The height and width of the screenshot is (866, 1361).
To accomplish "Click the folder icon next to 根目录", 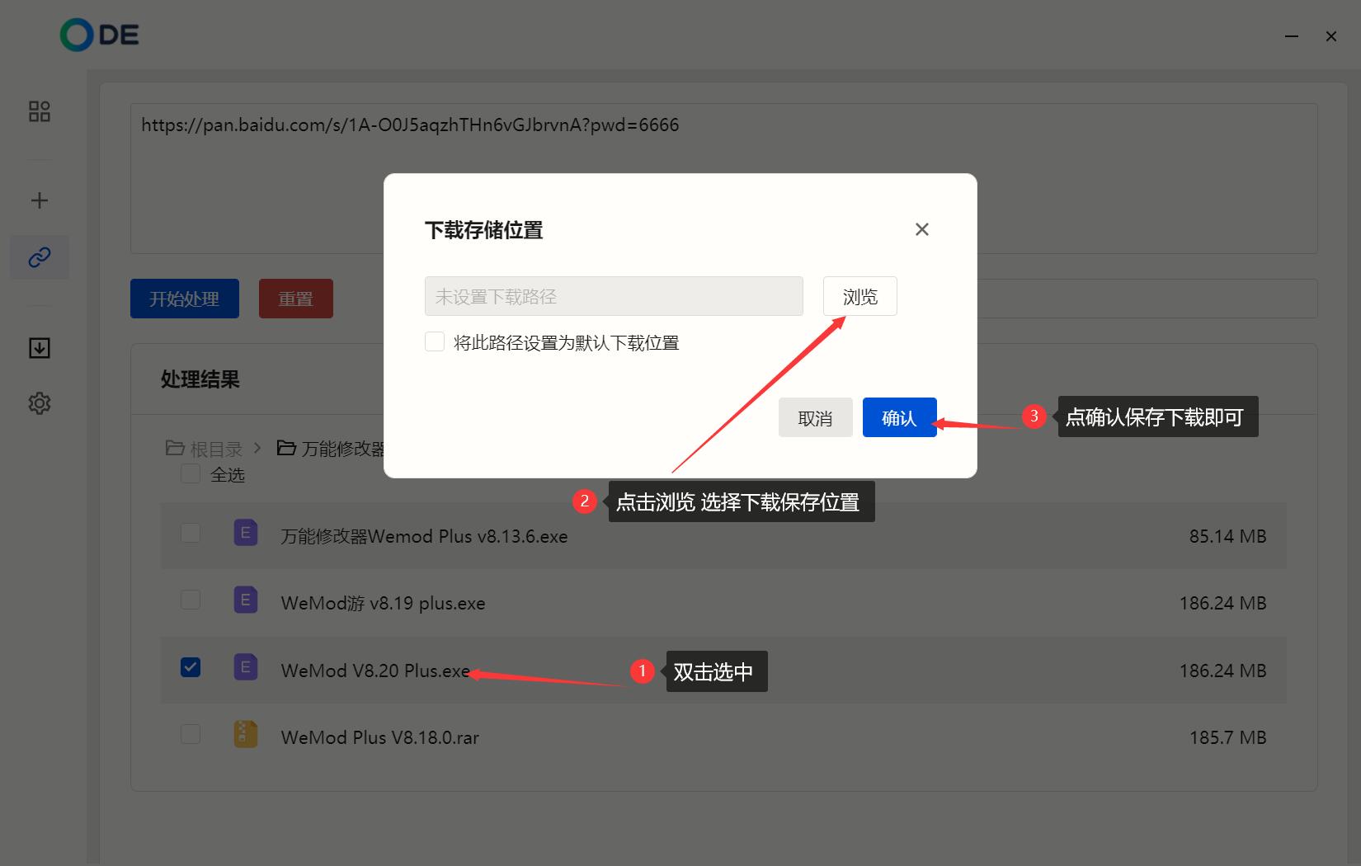I will [174, 448].
